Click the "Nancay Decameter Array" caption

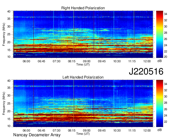[37, 135]
